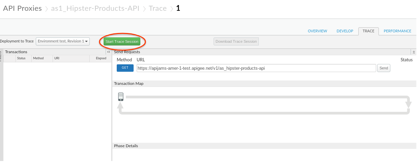Image resolution: width=417 pixels, height=162 pixels.
Task: Open as1_Hipster-Products-API breadcrumb link
Action: pyautogui.click(x=95, y=8)
